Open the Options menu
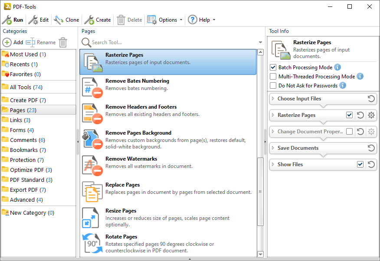This screenshot has height=261, width=380. (165, 20)
